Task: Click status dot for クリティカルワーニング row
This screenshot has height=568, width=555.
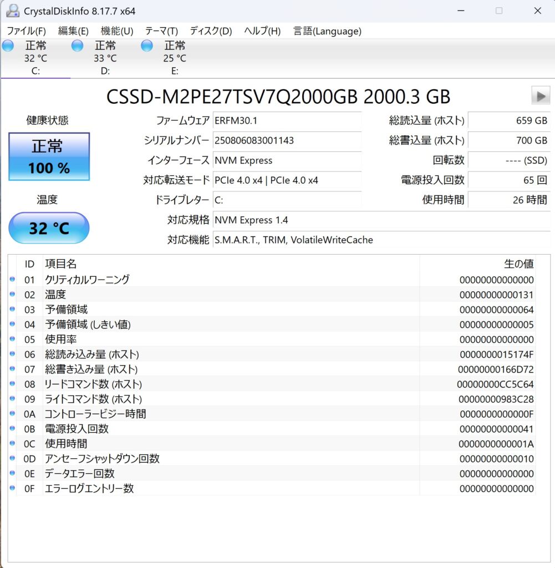Action: pyautogui.click(x=12, y=280)
